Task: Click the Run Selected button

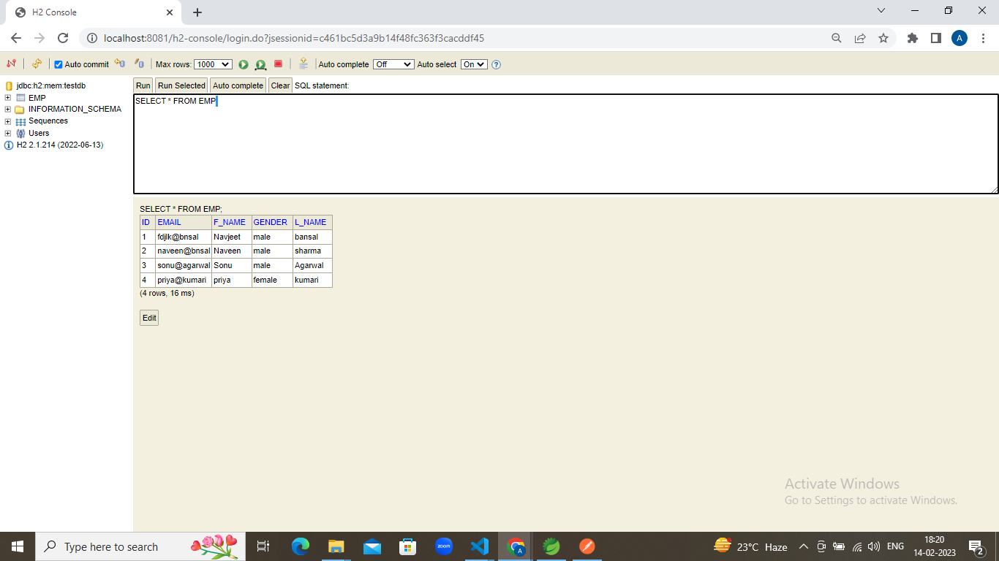Action: [181, 85]
